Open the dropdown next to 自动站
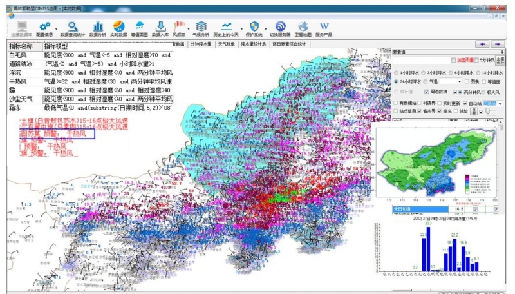This screenshot has height=294, width=515. [x=500, y=103]
